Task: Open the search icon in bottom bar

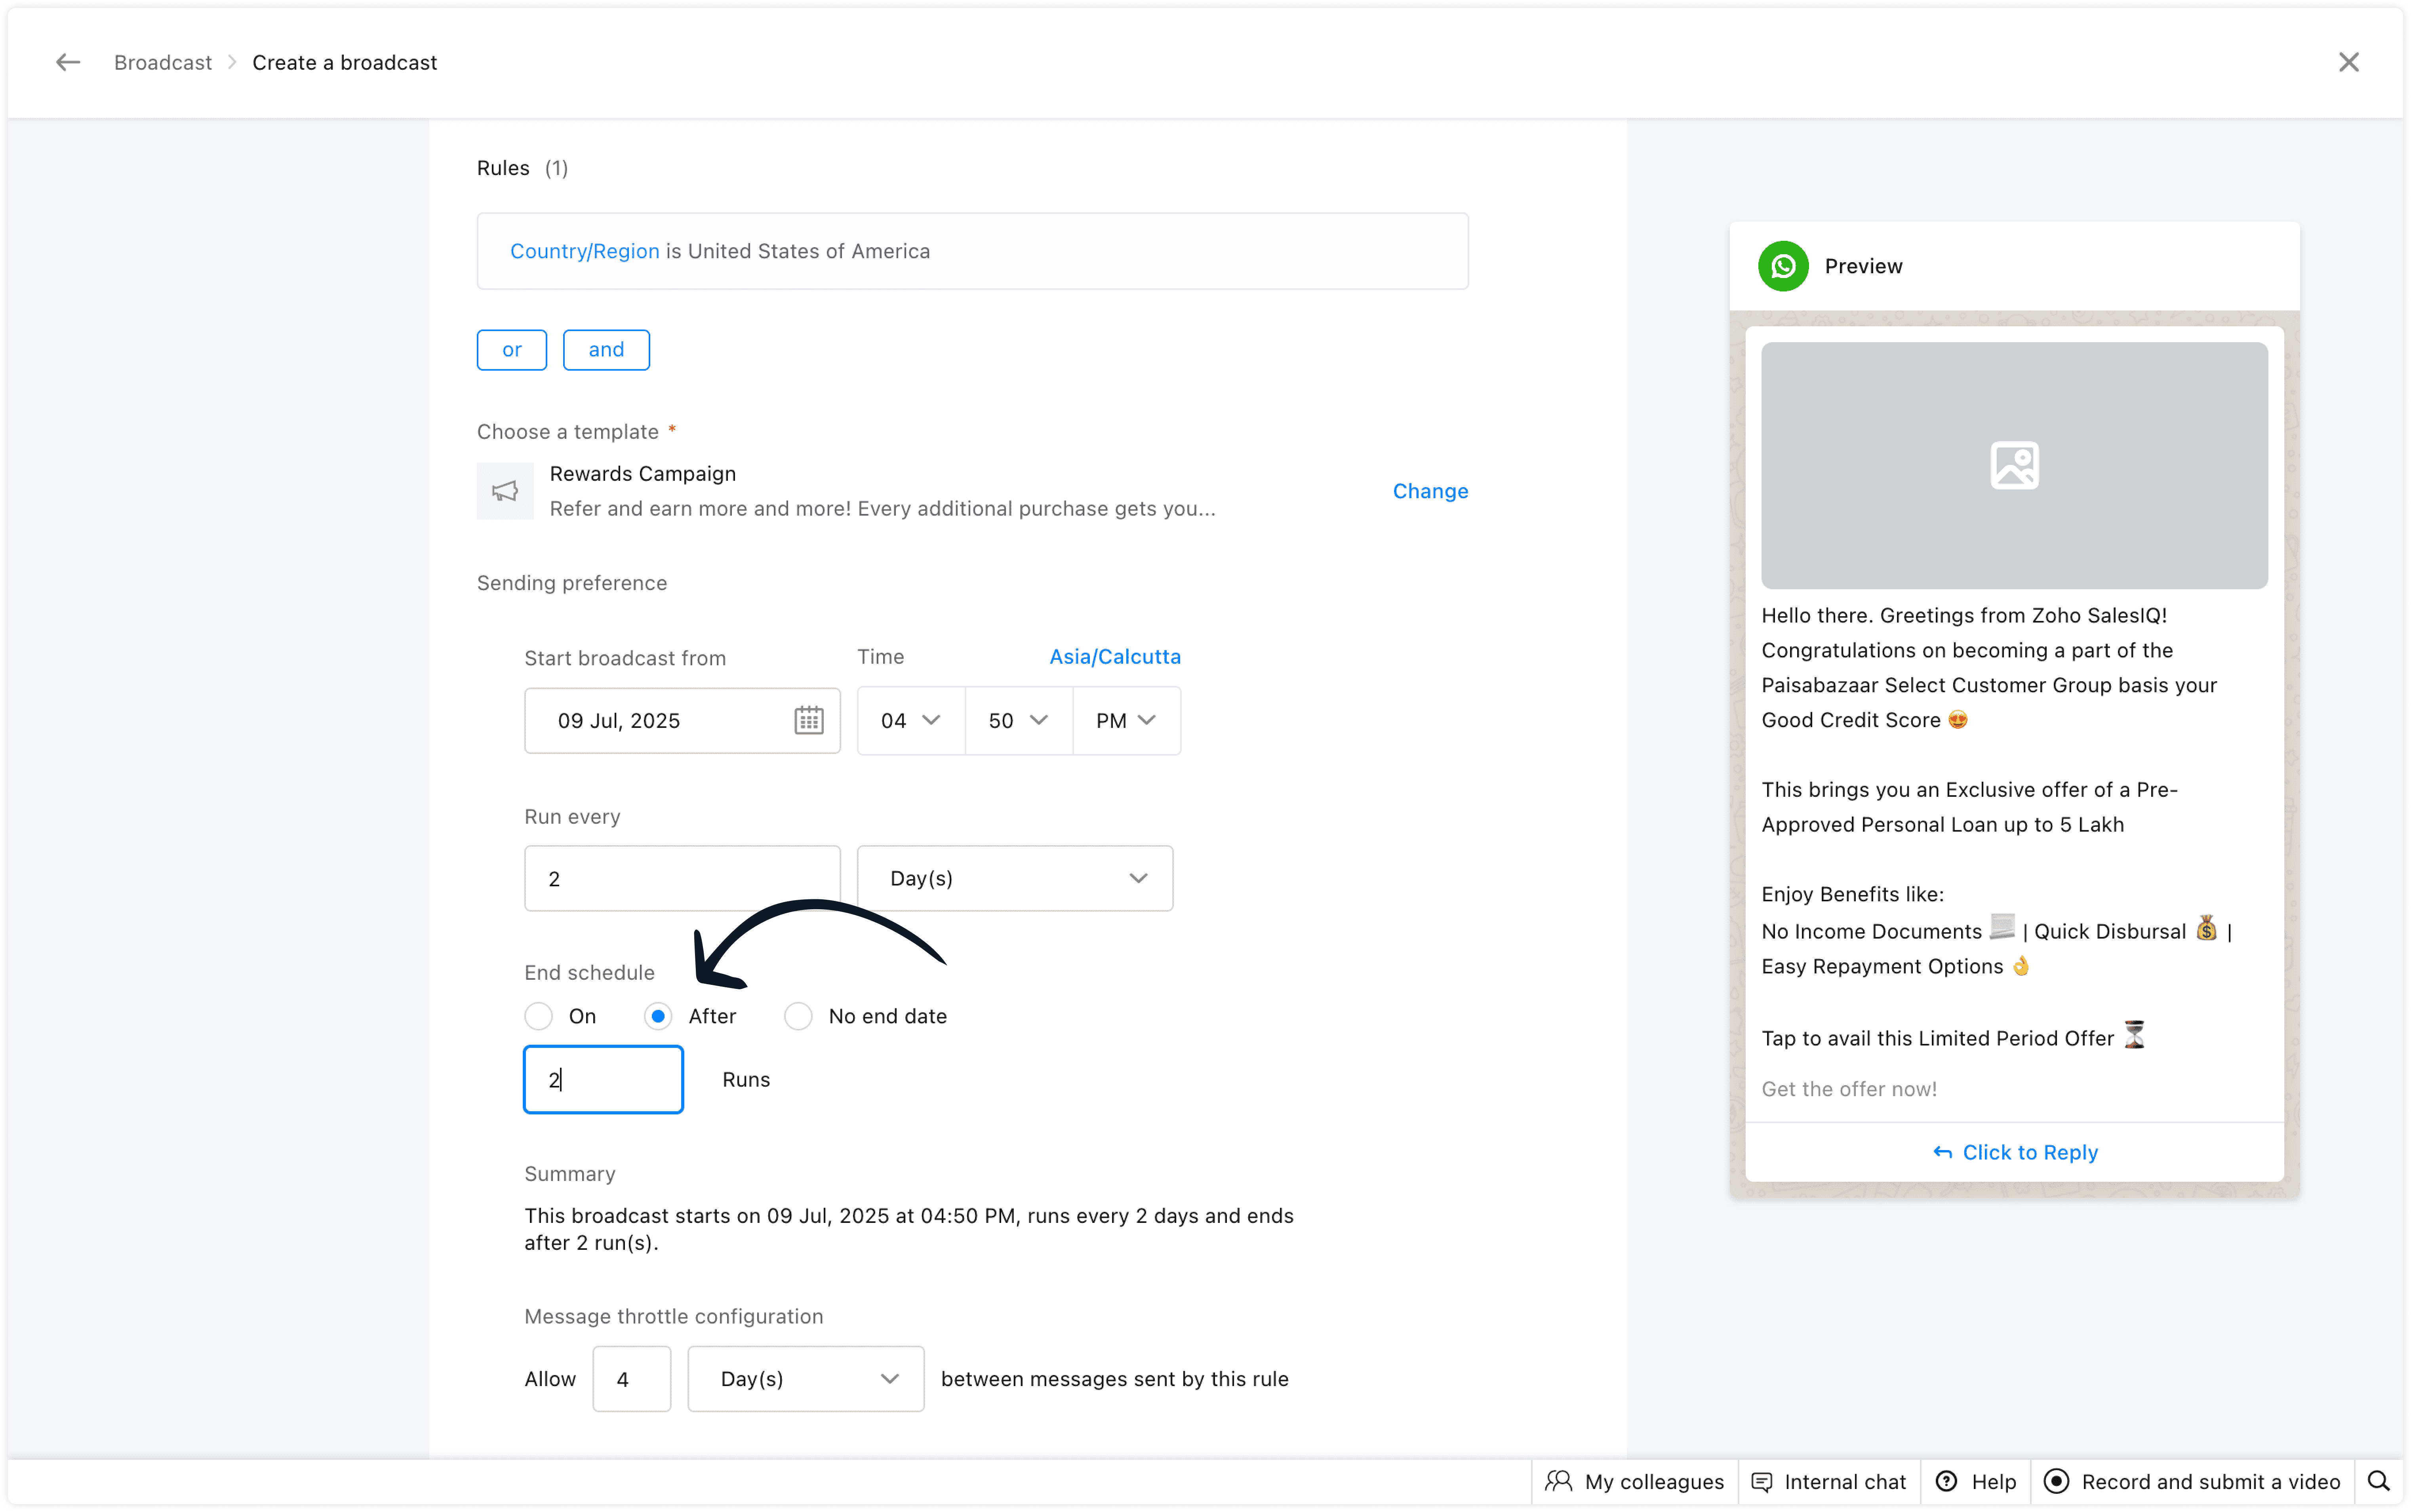Action: [2378, 1481]
